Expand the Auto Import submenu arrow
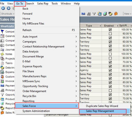Viewport: 132px width, 117px height. 76,37
